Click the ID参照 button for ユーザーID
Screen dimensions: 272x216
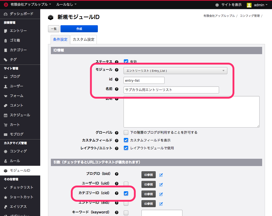[x=148, y=185]
